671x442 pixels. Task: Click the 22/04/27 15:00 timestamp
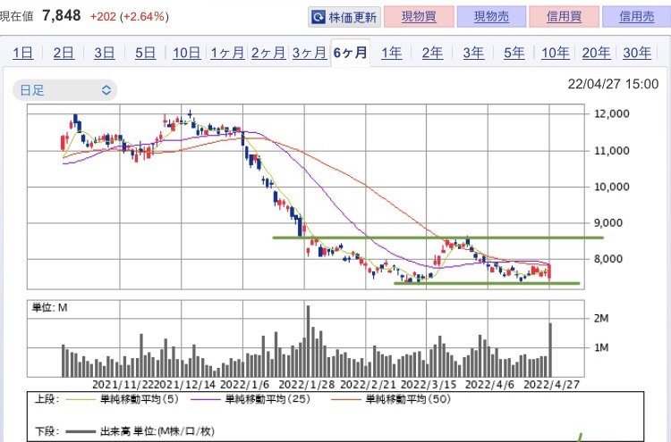click(x=613, y=84)
